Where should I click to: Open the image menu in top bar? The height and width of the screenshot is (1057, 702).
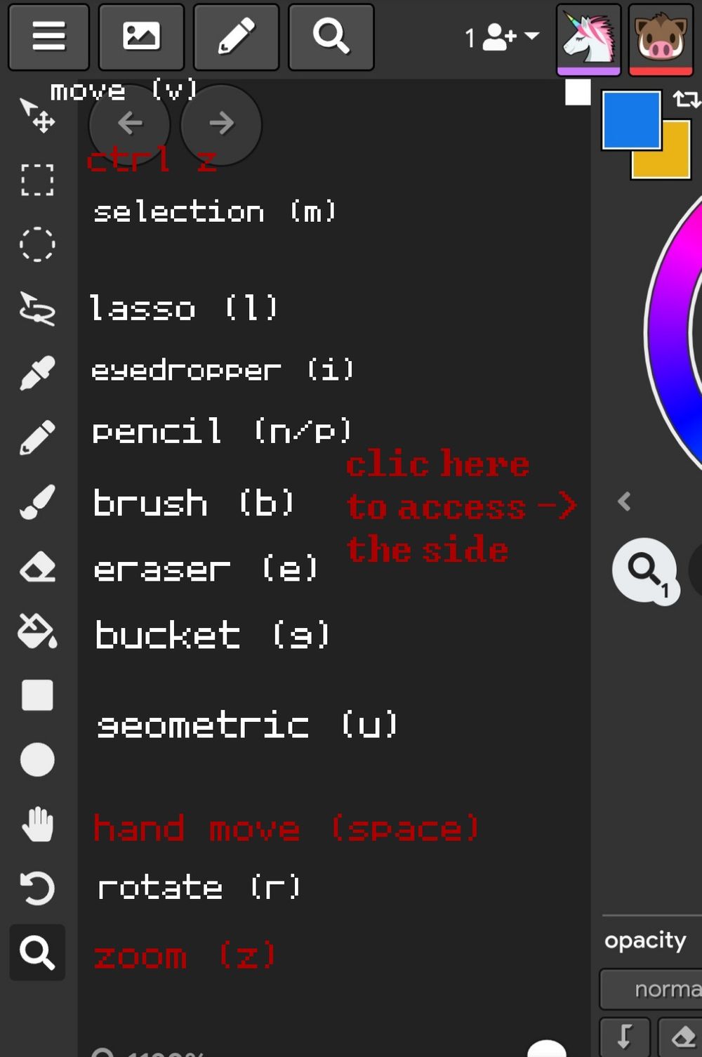[141, 37]
